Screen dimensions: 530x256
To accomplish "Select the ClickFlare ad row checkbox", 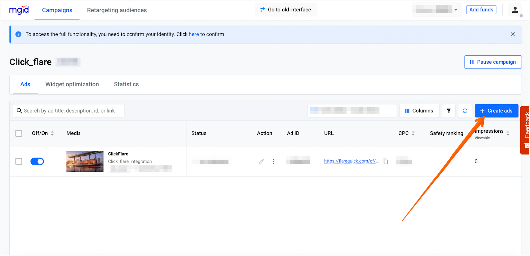I will point(19,161).
